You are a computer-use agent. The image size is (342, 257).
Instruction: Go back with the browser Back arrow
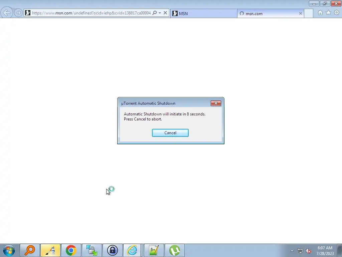[7, 13]
